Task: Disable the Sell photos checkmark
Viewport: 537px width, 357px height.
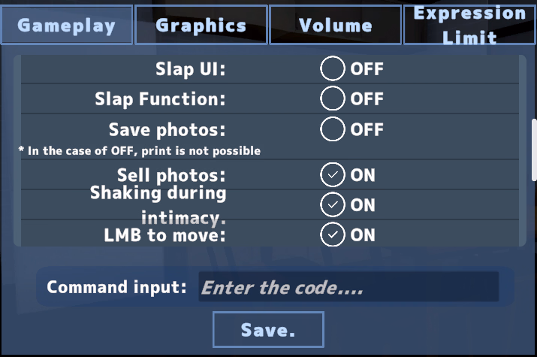Action: pos(332,174)
